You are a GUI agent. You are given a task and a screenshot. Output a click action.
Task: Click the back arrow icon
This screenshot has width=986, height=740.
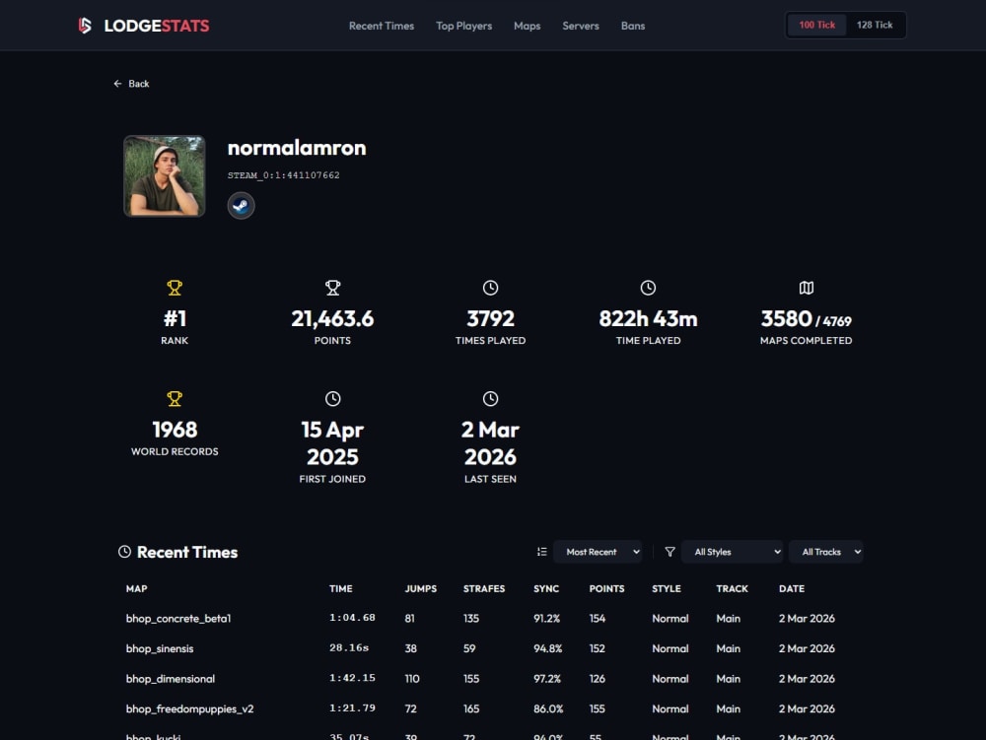[x=117, y=84]
